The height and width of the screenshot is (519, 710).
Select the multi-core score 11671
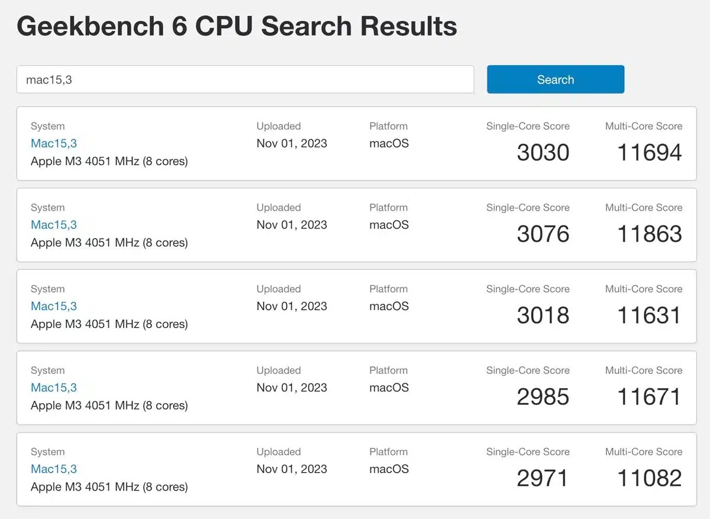click(x=649, y=397)
